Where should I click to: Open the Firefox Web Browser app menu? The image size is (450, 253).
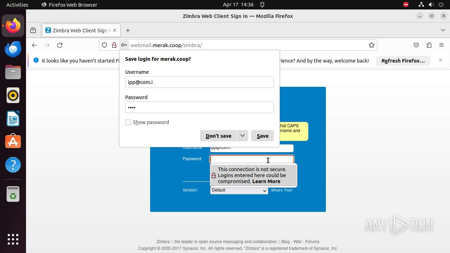pos(69,5)
